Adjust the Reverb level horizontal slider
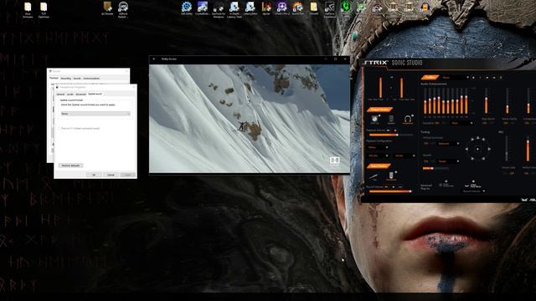The height and width of the screenshot is (301, 536). 435,168
